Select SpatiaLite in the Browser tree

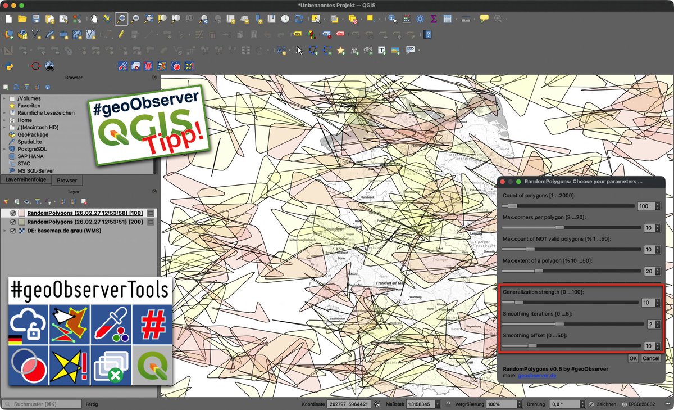29,142
